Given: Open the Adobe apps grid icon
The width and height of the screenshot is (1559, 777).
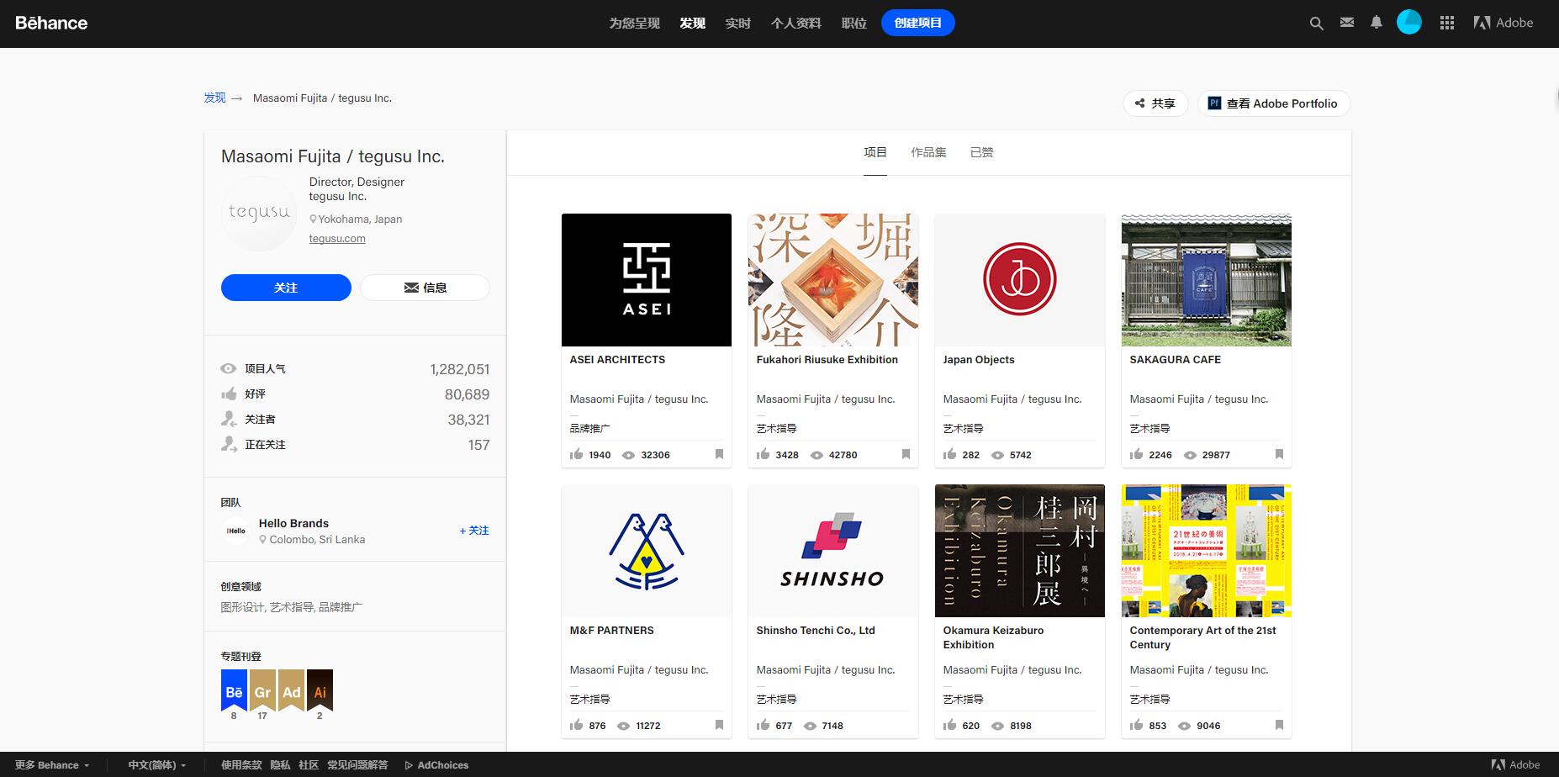Looking at the screenshot, I should pos(1447,23).
